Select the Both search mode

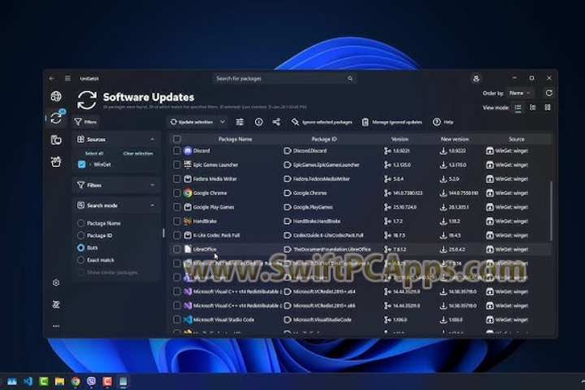coord(80,248)
